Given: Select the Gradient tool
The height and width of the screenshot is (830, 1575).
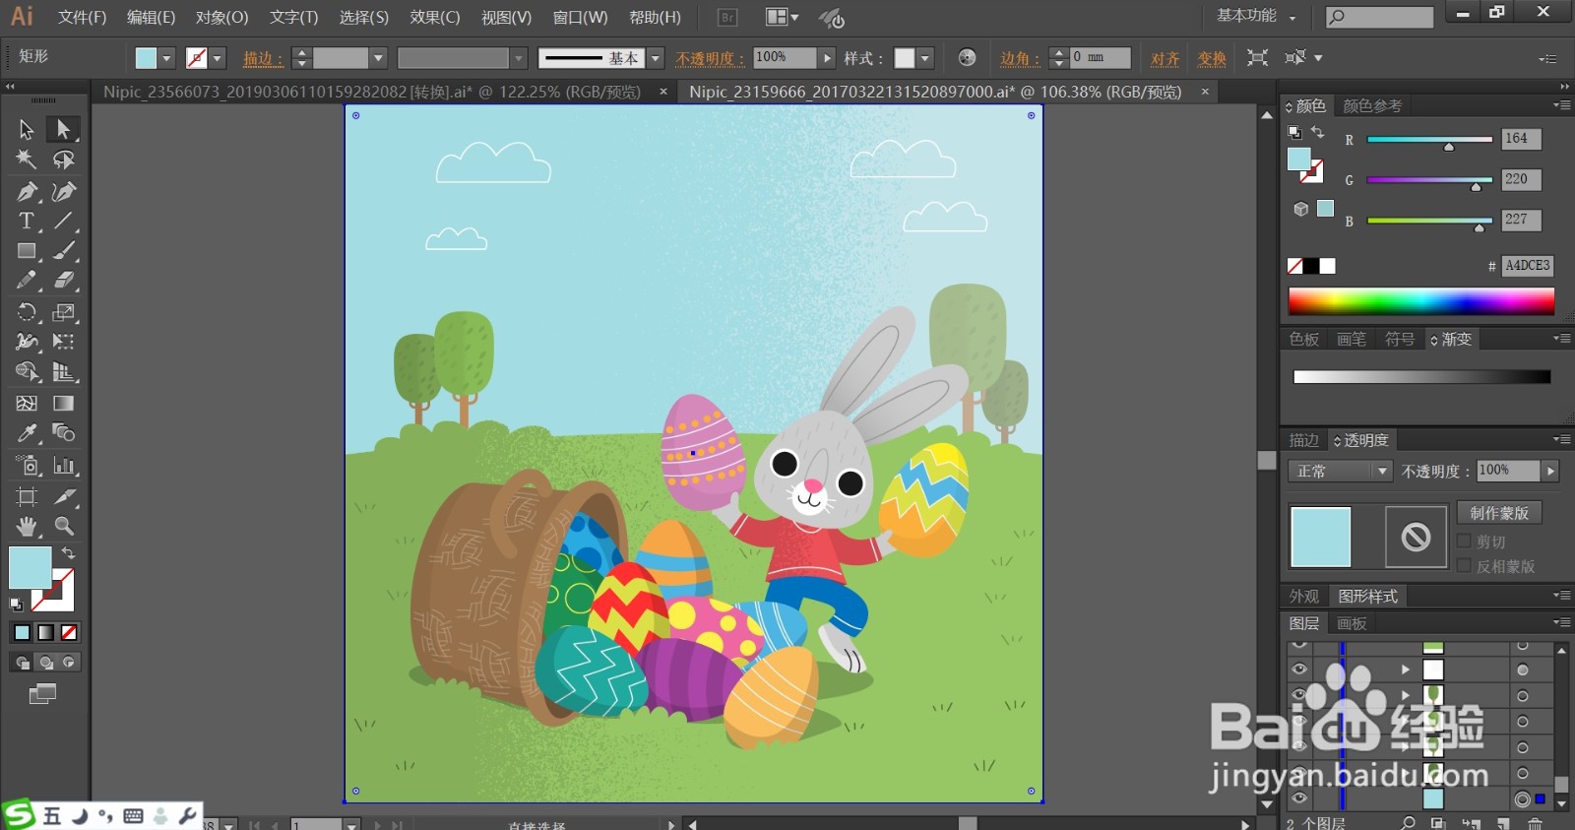Looking at the screenshot, I should point(64,403).
